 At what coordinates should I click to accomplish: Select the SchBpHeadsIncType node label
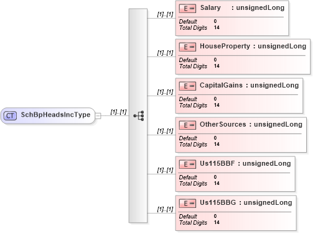(x=55, y=115)
